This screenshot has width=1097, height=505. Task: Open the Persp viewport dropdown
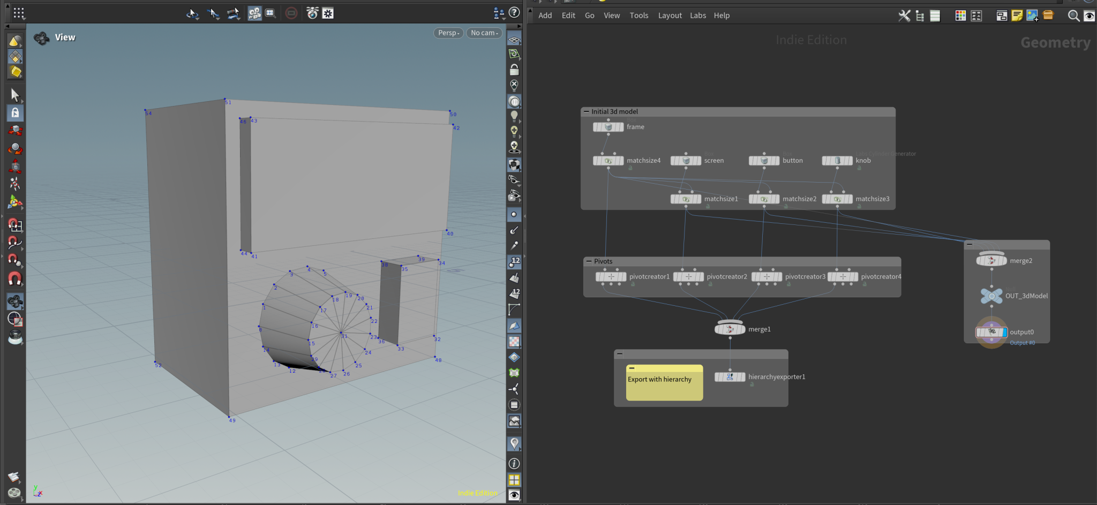(448, 33)
